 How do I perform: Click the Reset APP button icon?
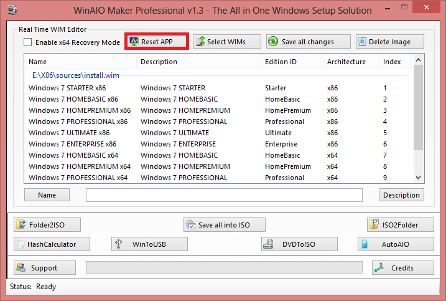[x=134, y=42]
